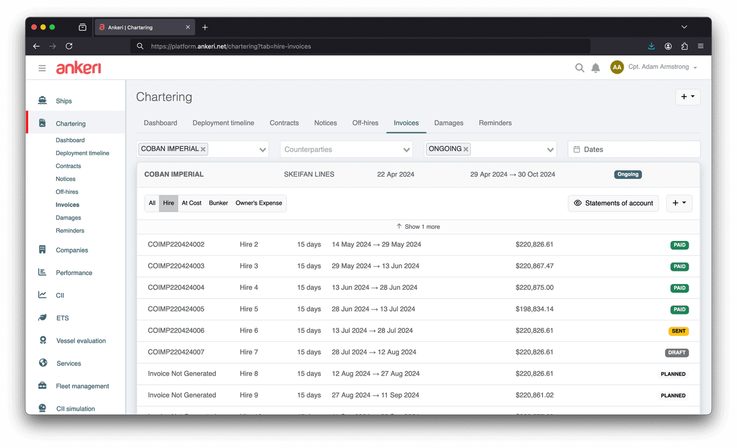Open the notifications bell
The height and width of the screenshot is (448, 737).
pos(596,67)
